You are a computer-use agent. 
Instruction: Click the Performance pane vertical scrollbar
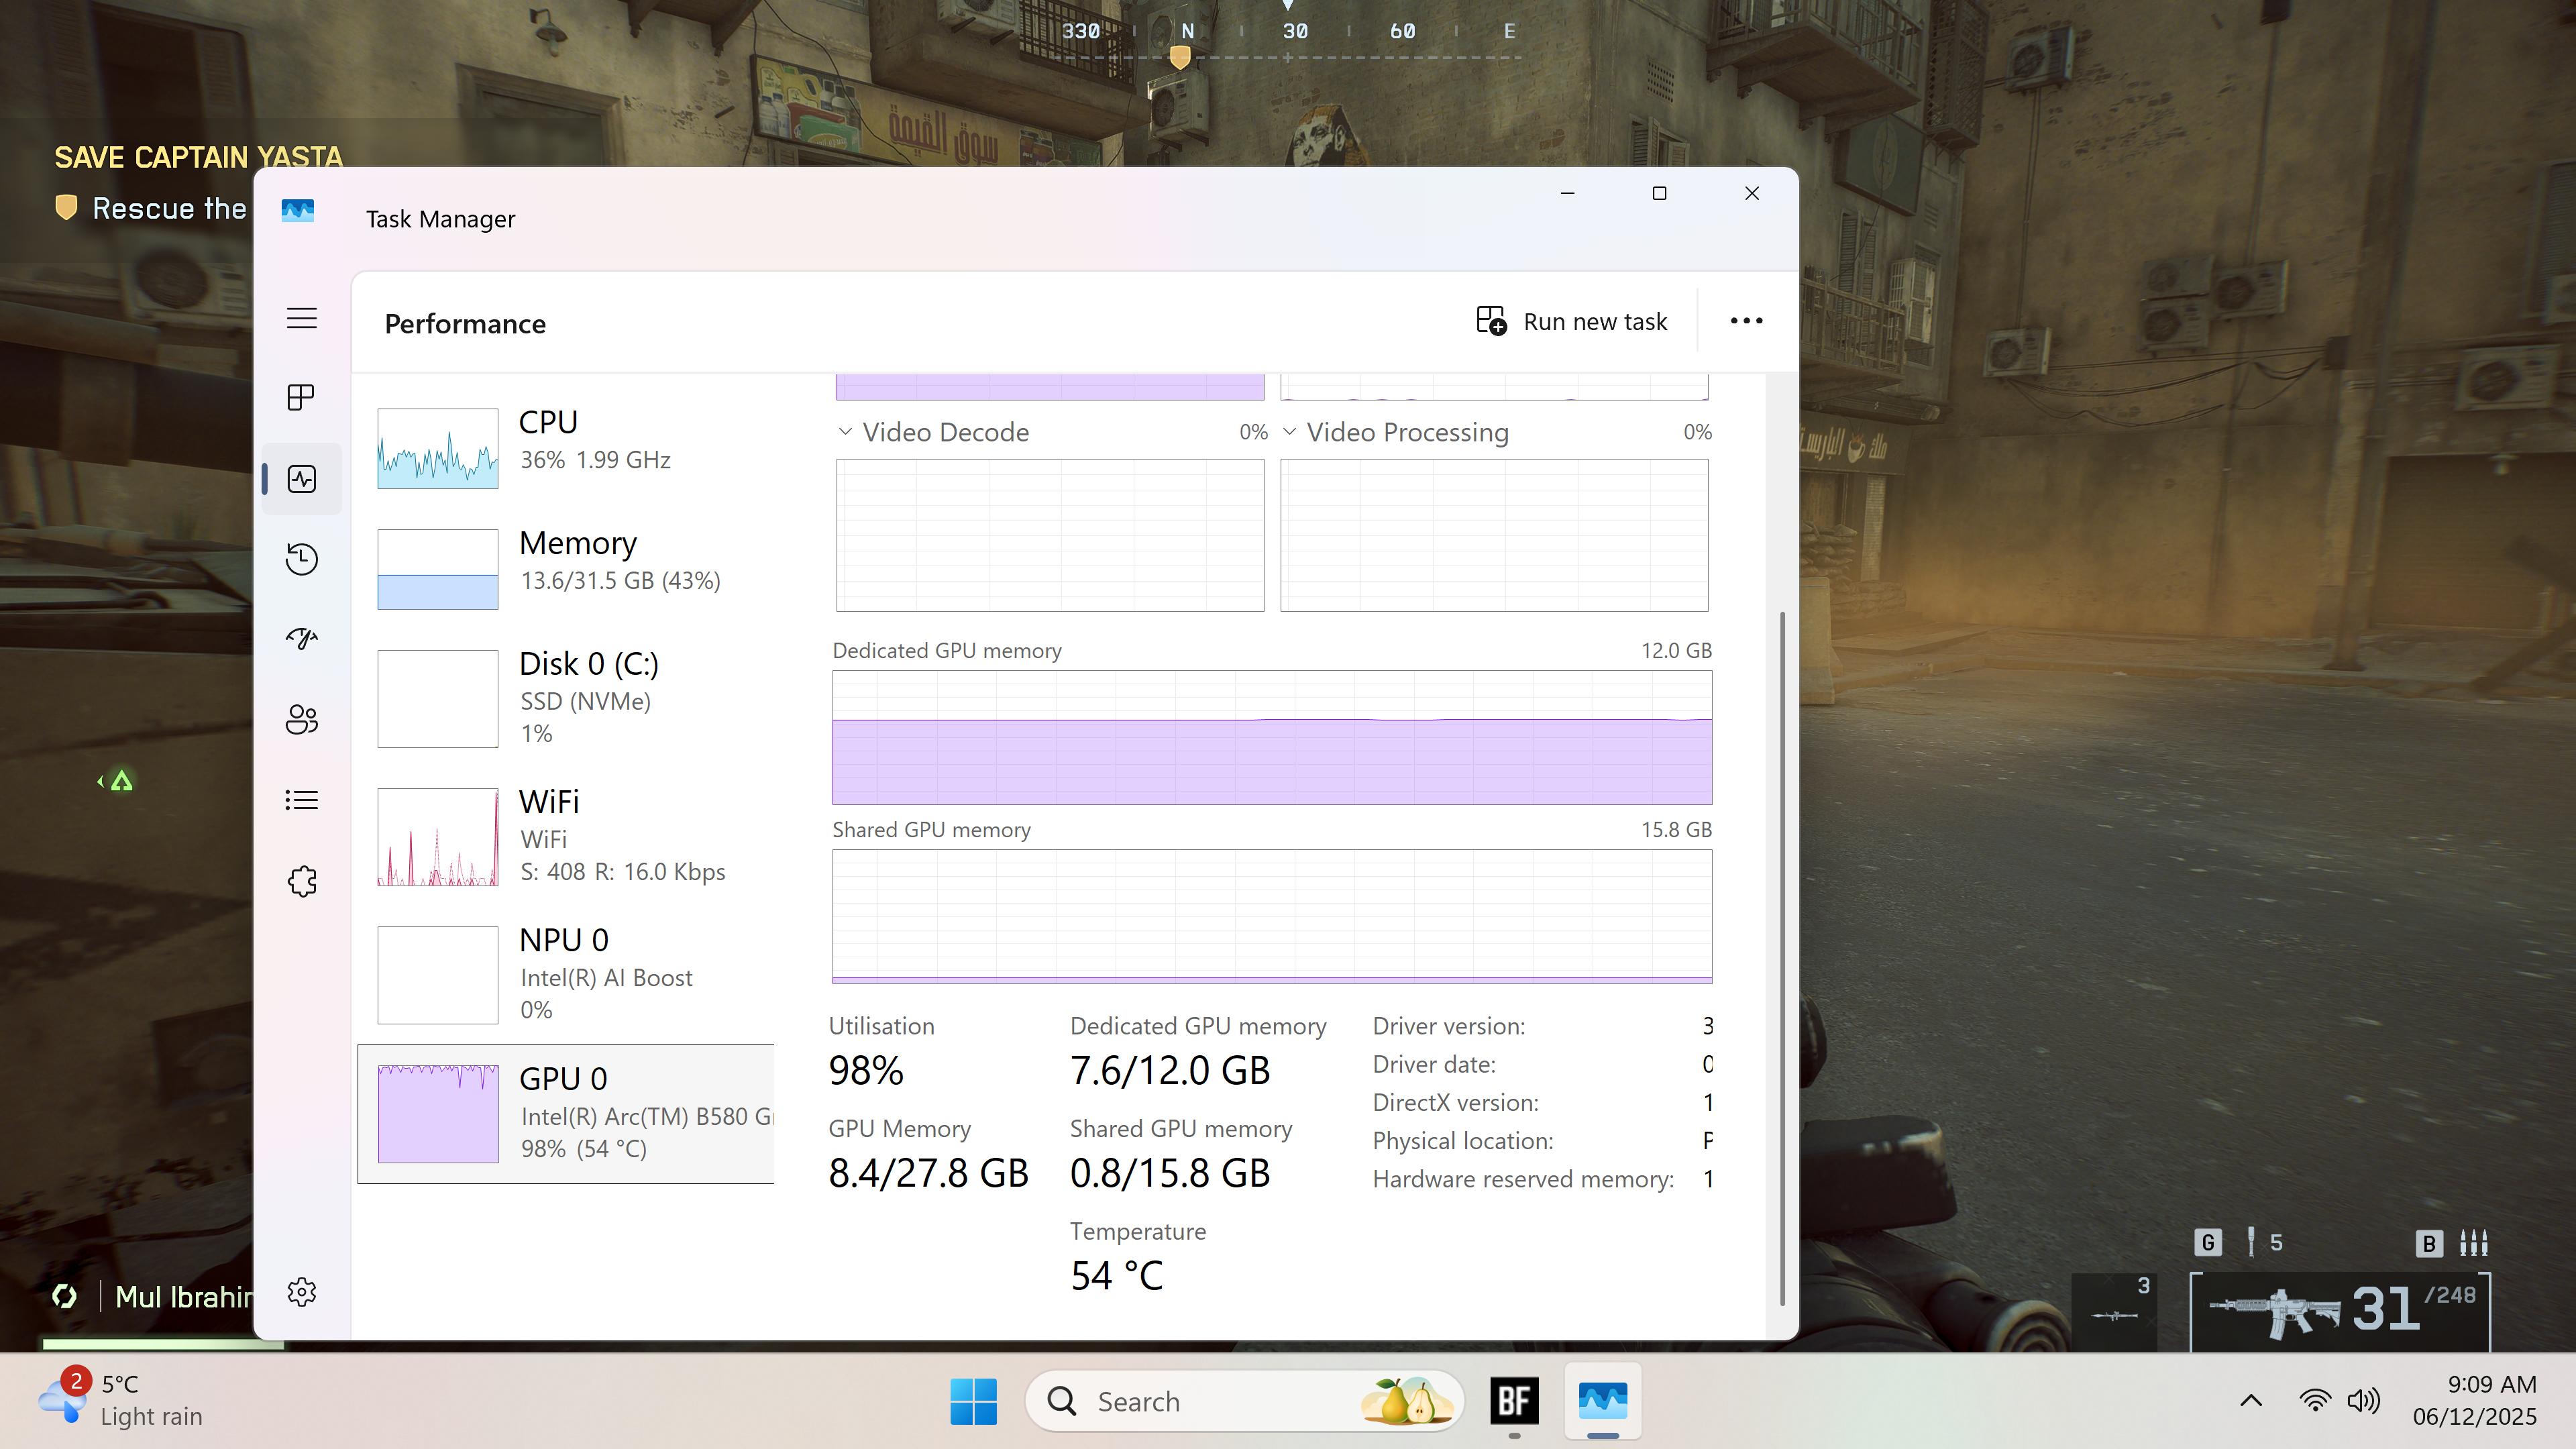click(x=1782, y=958)
